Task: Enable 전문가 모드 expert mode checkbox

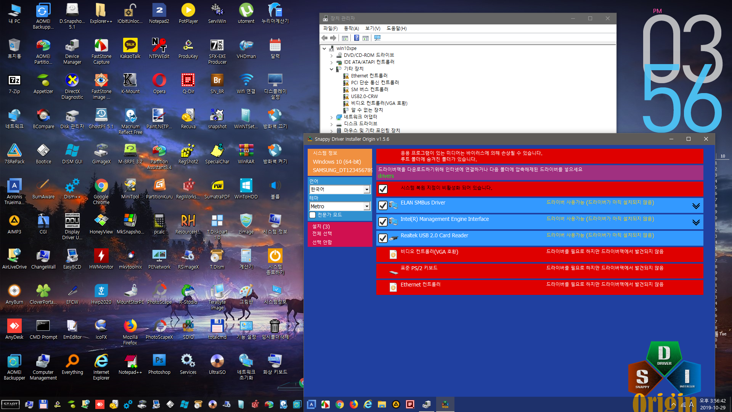Action: 313,215
